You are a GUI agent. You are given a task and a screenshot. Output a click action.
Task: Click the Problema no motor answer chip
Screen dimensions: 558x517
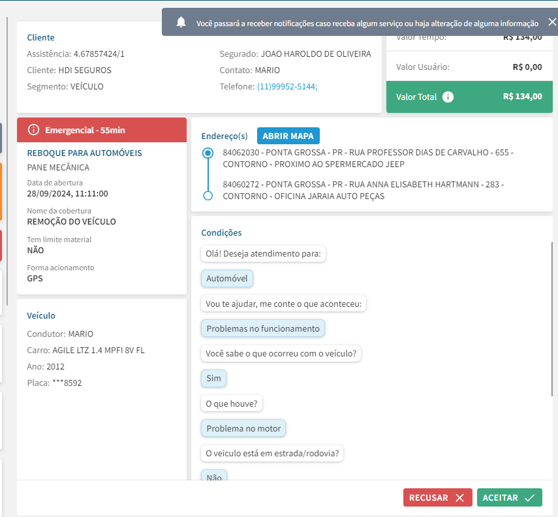(x=243, y=429)
